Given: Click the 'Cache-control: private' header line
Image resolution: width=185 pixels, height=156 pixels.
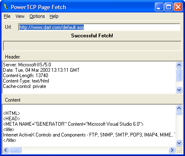Looking at the screenshot, I should 24,86.
